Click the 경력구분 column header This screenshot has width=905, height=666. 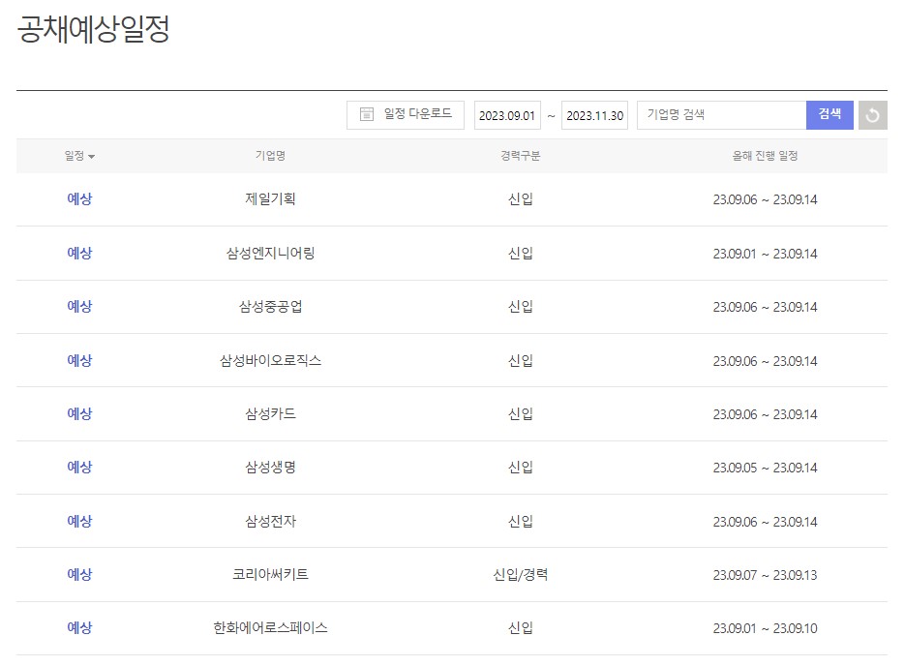pos(520,156)
